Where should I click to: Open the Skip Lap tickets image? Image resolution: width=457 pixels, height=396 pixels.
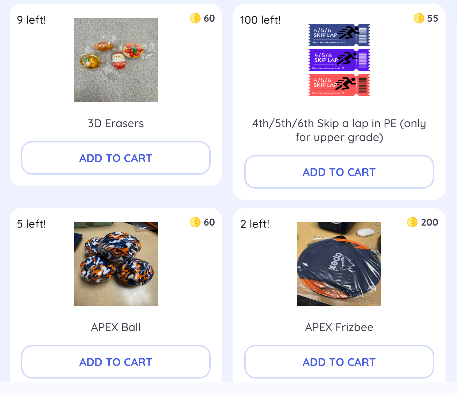339,60
